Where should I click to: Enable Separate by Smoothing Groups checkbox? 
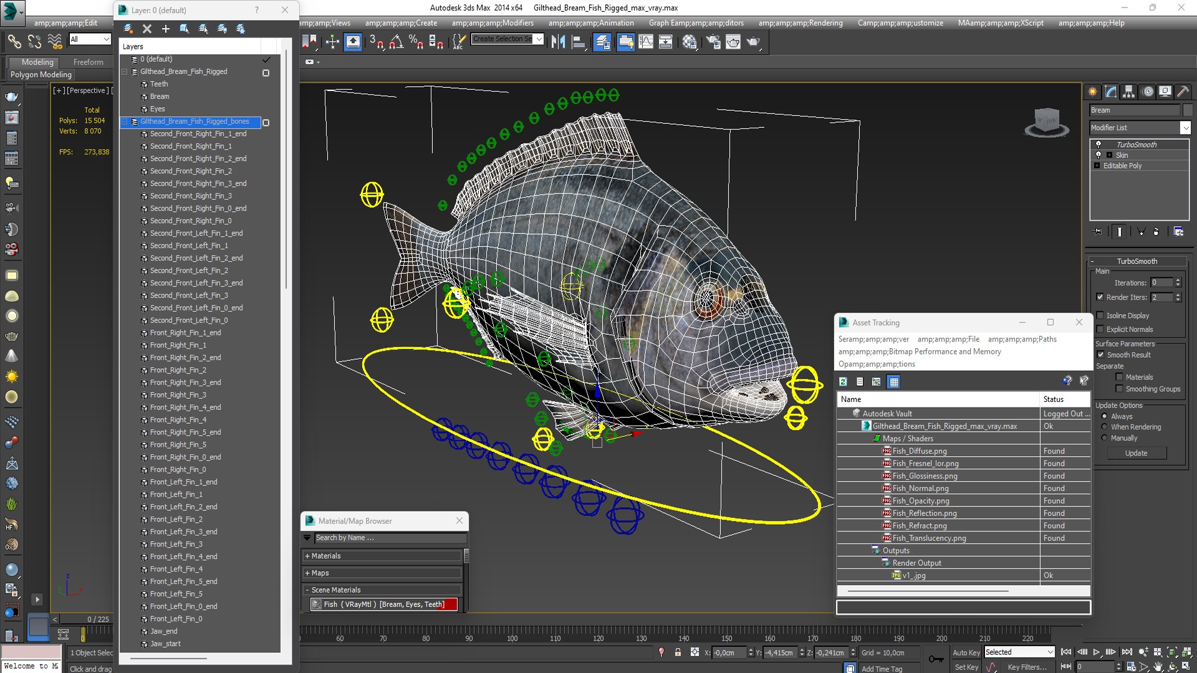(x=1119, y=389)
